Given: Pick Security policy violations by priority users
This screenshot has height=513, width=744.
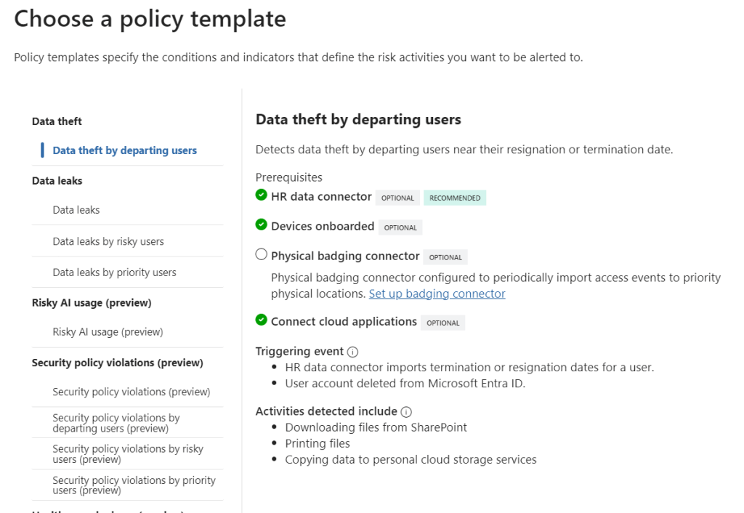Looking at the screenshot, I should (x=134, y=485).
